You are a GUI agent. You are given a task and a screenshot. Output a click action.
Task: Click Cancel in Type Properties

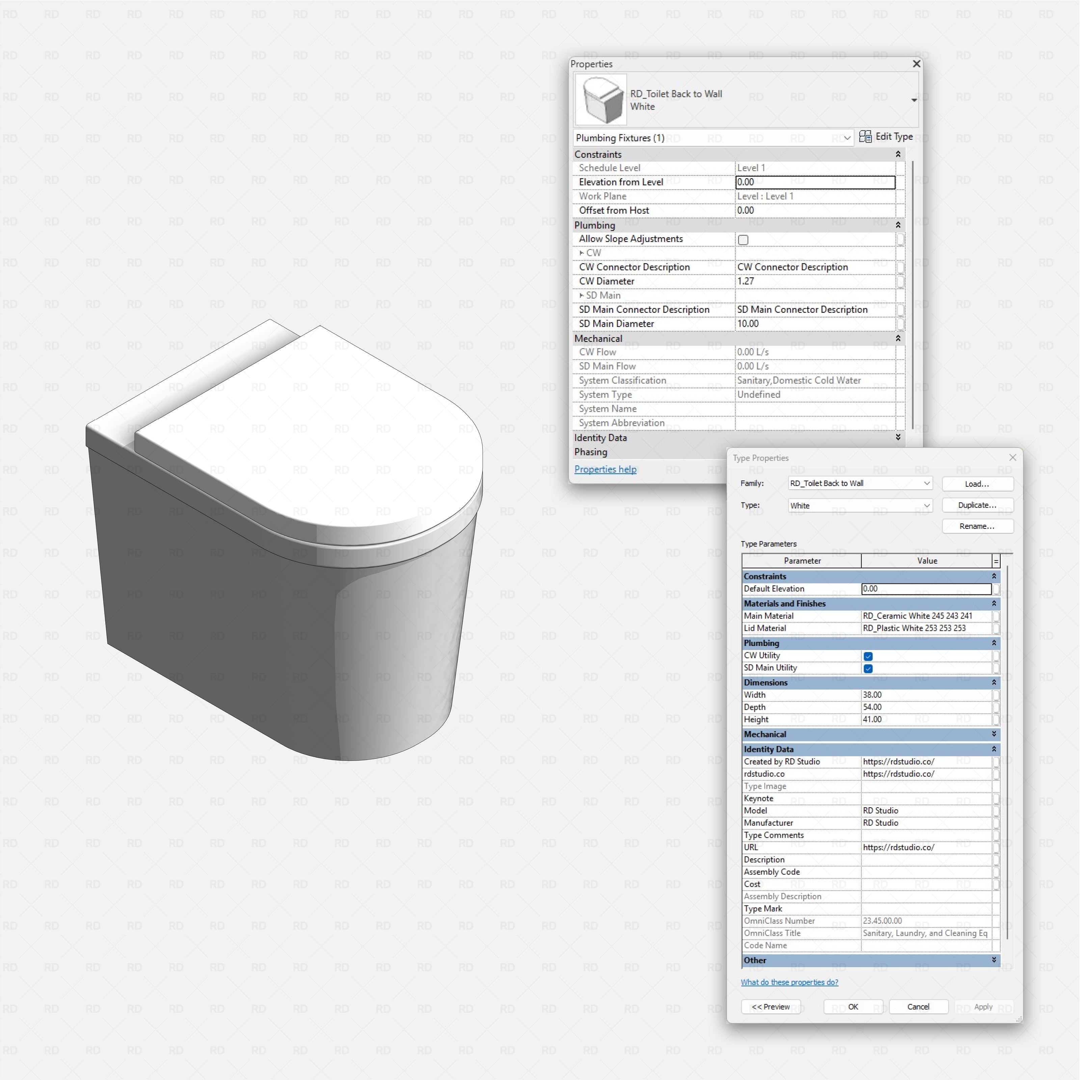918,1007
